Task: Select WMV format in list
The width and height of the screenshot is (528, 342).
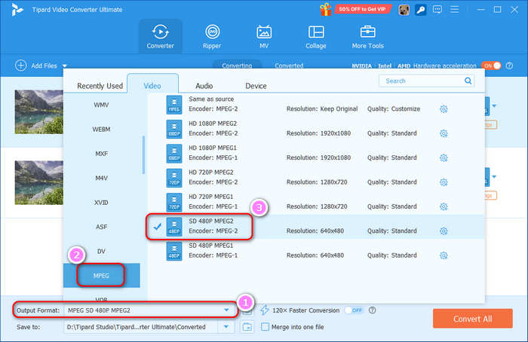Action: point(101,105)
